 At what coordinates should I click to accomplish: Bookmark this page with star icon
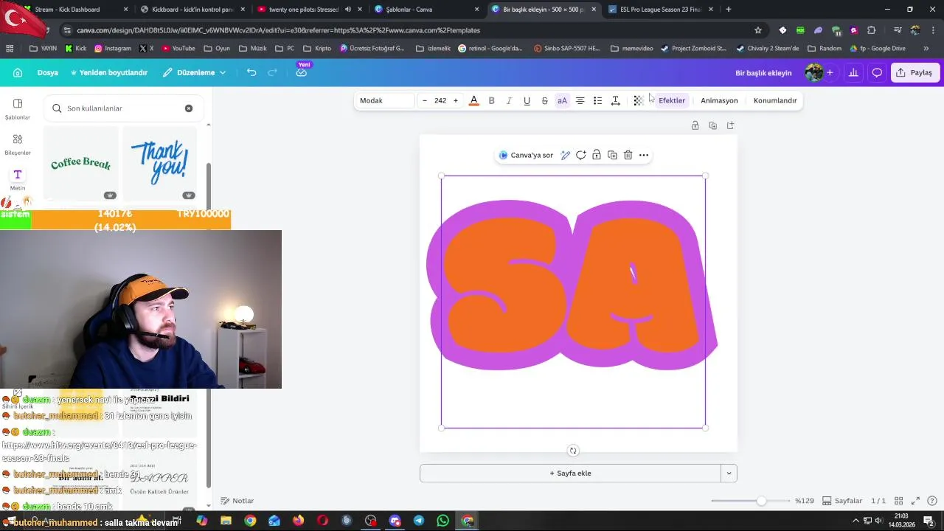pyautogui.click(x=757, y=30)
